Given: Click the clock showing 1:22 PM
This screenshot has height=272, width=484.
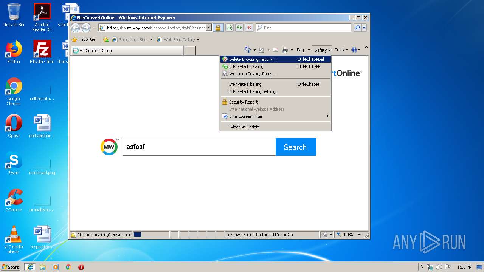Looking at the screenshot, I should pyautogui.click(x=464, y=267).
